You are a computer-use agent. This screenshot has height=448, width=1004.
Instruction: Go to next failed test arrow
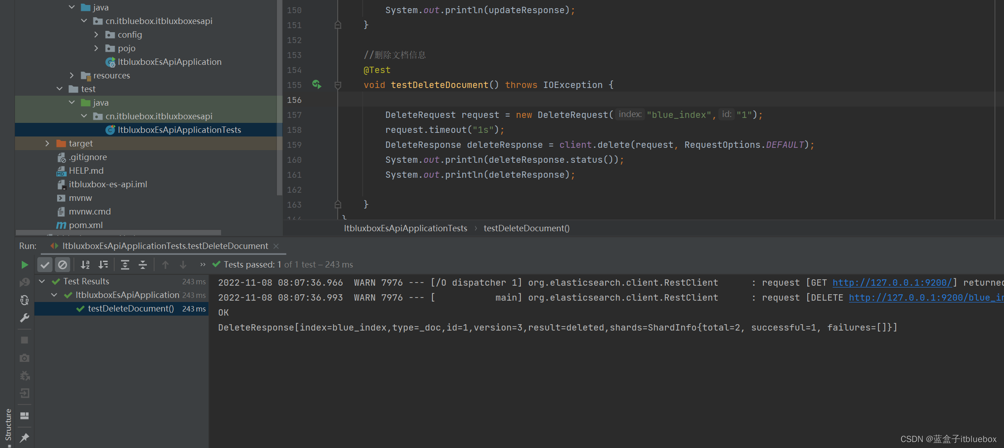pyautogui.click(x=183, y=265)
